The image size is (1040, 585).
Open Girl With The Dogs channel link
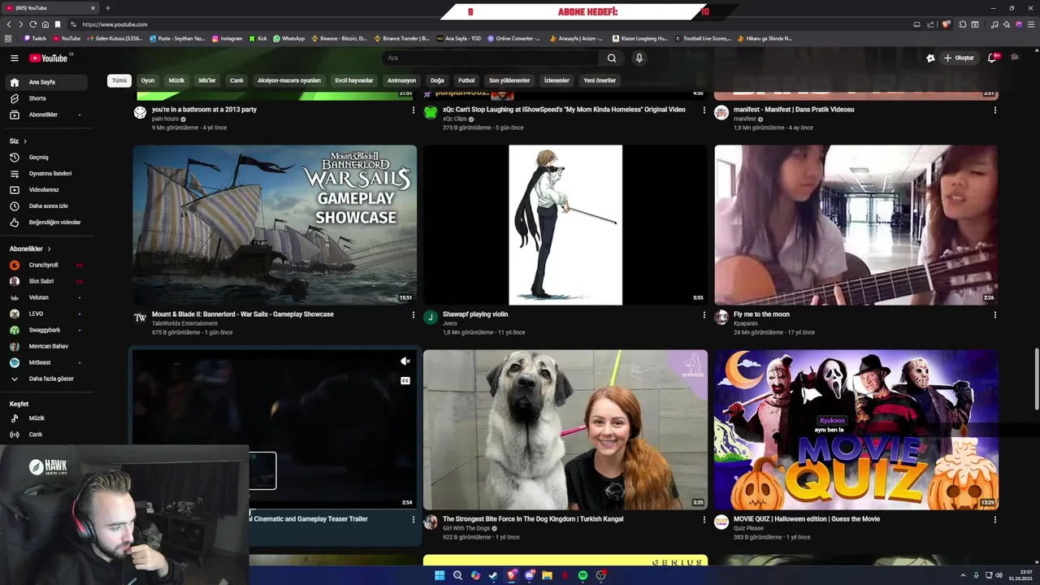click(x=466, y=528)
